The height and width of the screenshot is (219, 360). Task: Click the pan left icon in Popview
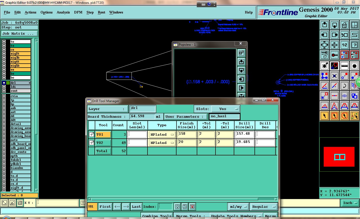click(241, 79)
